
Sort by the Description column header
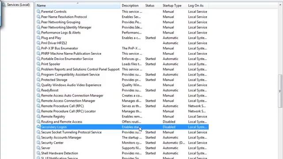point(132,6)
